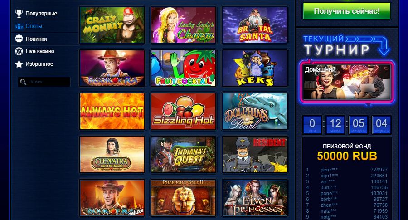
Task: Launch the Sizzling Hot slot
Action: click(x=184, y=112)
